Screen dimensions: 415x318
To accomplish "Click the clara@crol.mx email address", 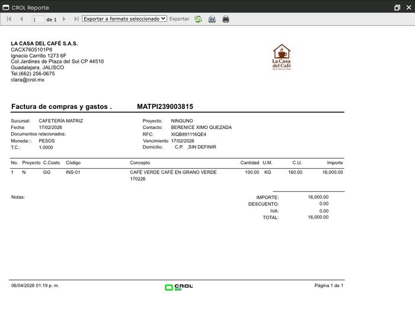I will click(x=27, y=80).
